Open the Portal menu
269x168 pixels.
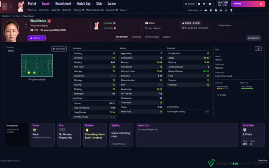point(32,3)
